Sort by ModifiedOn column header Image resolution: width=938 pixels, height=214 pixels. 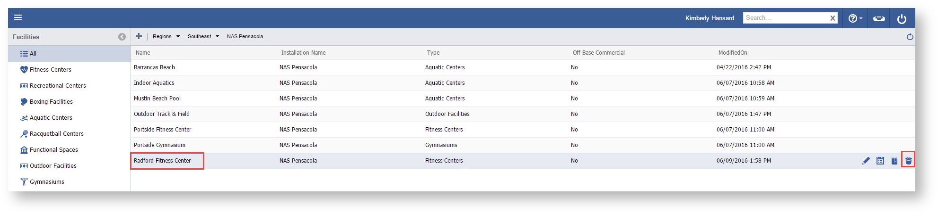[x=732, y=53]
